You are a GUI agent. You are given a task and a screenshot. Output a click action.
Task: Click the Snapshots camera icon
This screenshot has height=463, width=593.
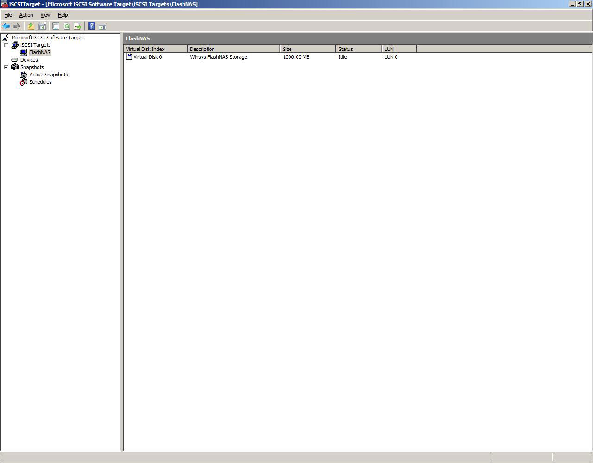15,67
